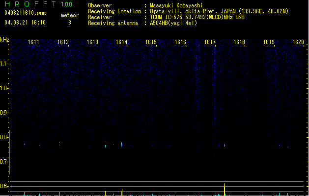Click the meteor echo at 1614
The width and height of the screenshot is (309, 196).
click(x=122, y=145)
